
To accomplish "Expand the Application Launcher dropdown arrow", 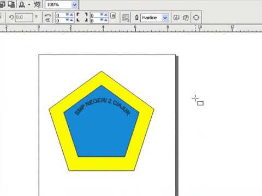I will 29,4.
